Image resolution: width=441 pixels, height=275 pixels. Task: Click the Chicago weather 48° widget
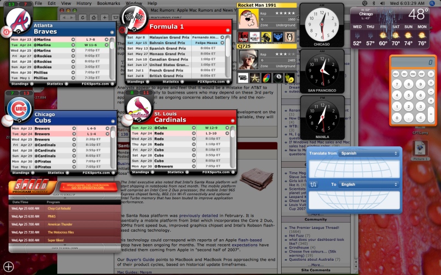point(390,28)
